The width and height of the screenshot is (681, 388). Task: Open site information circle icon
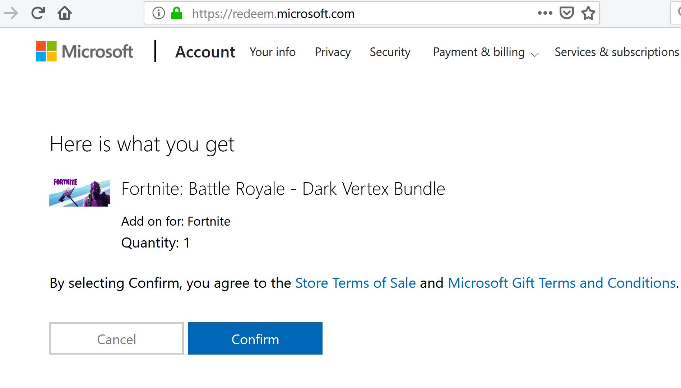pos(158,13)
